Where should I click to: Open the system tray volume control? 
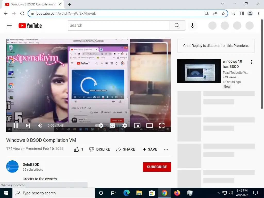pos(231,193)
